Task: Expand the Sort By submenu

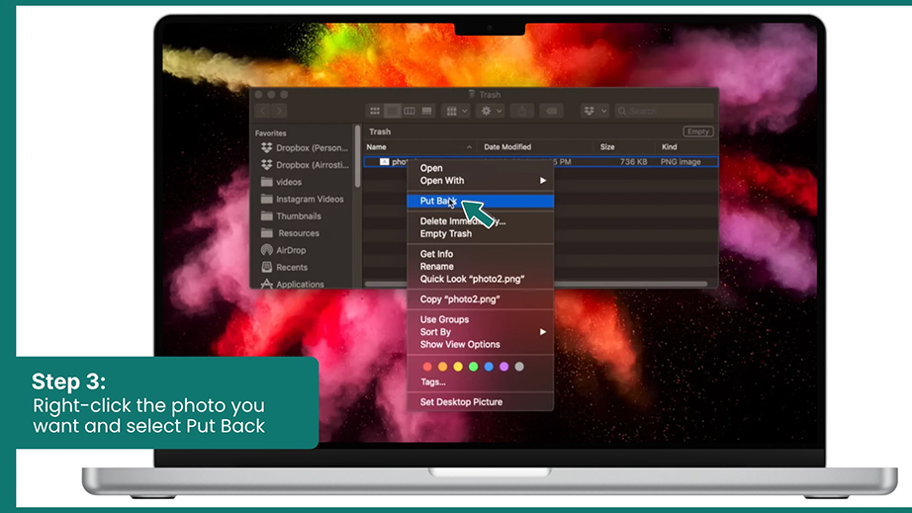Action: click(481, 332)
